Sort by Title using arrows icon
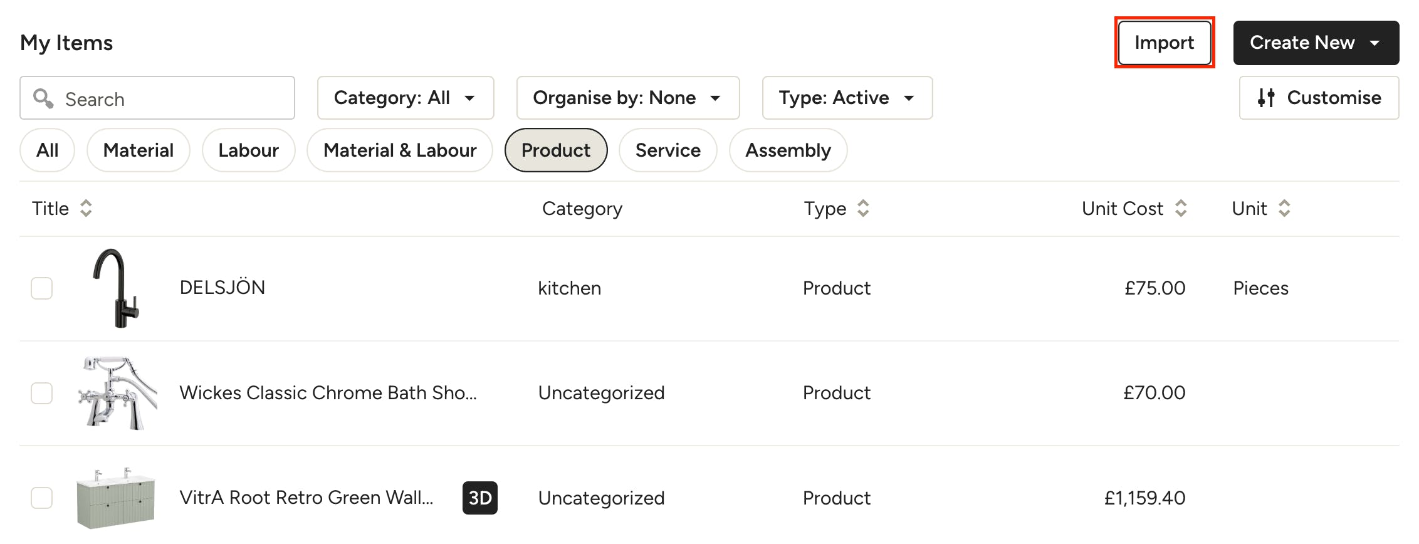The width and height of the screenshot is (1419, 544). 86,209
